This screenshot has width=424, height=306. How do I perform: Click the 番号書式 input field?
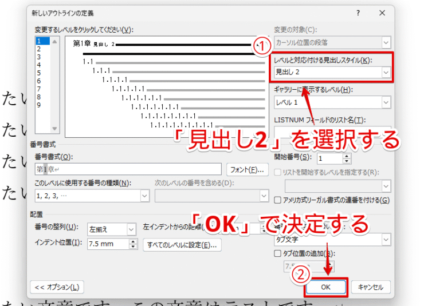pos(128,169)
